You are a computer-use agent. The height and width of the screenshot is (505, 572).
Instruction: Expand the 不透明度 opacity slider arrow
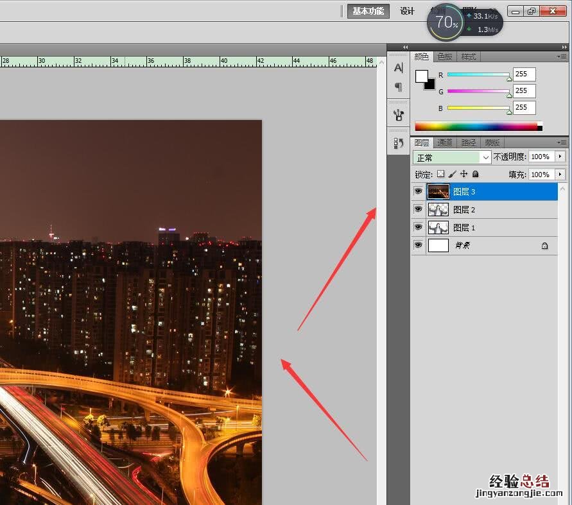560,157
